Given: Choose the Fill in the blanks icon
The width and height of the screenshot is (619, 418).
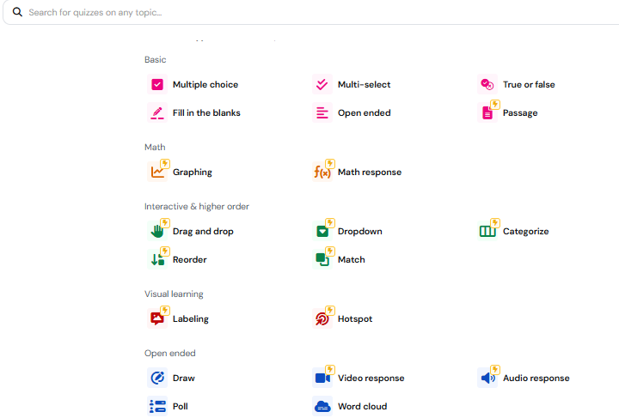Looking at the screenshot, I should [x=157, y=113].
